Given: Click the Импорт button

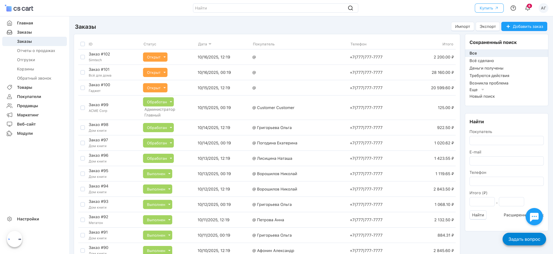Looking at the screenshot, I should point(463,26).
